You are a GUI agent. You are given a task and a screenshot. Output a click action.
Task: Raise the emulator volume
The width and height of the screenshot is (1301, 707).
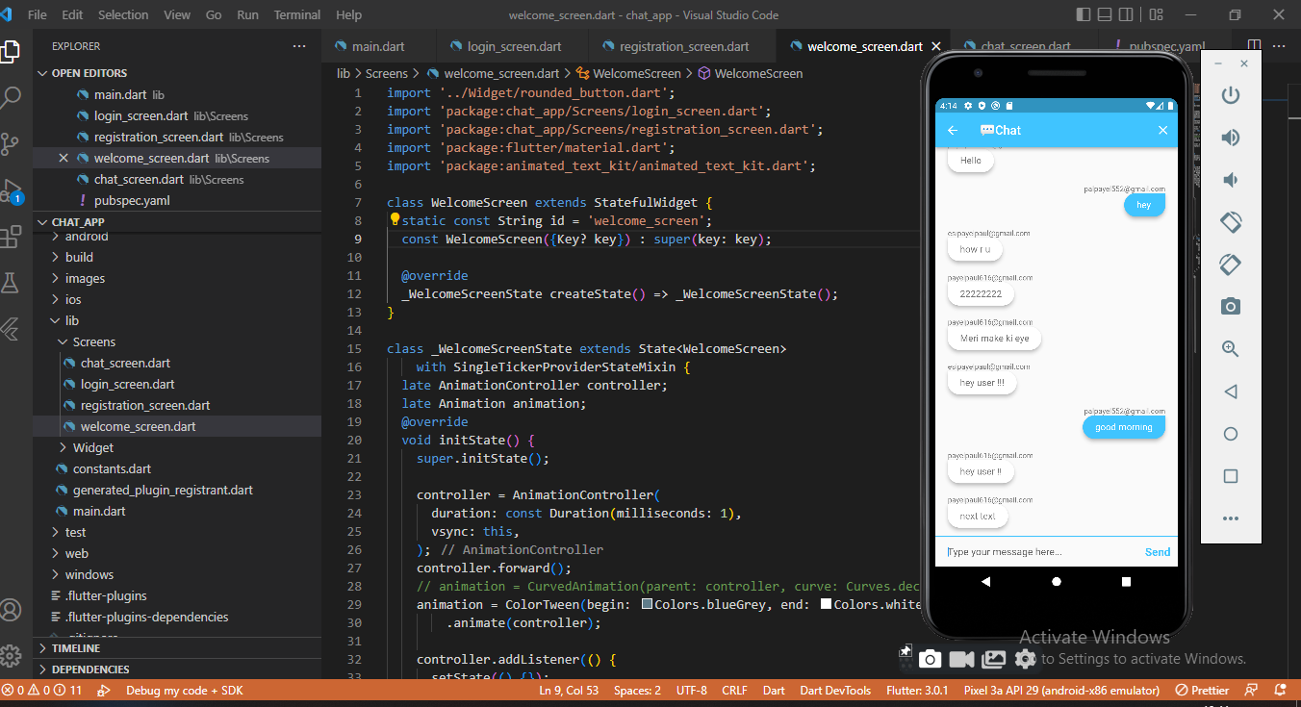[x=1230, y=138]
